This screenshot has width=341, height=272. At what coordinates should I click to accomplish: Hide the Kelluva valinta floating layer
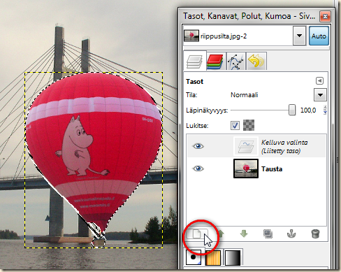tap(198, 146)
